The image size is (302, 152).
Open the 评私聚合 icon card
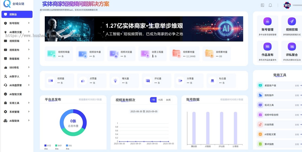(292, 52)
